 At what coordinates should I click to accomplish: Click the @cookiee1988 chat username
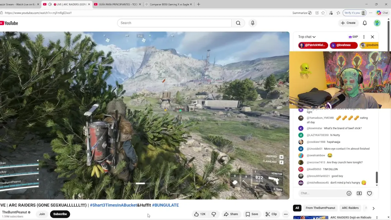(x=316, y=142)
